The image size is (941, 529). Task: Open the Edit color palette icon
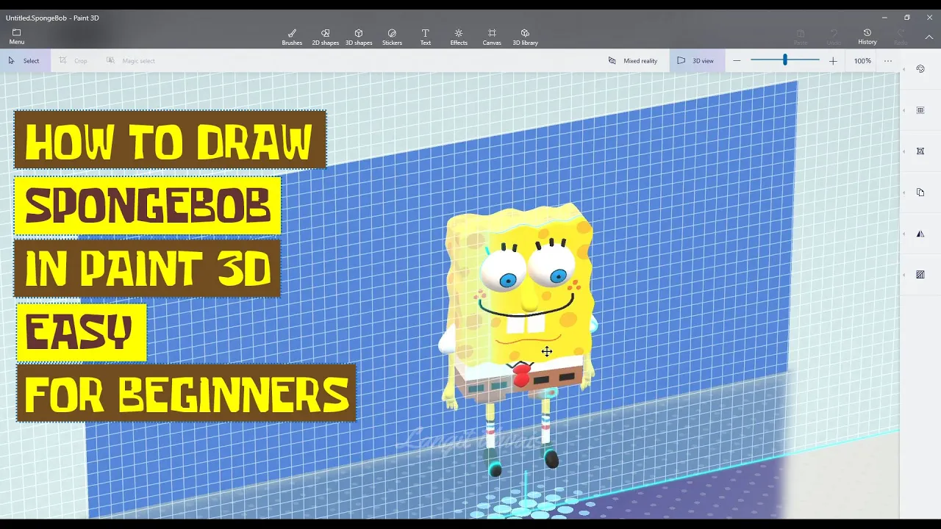920,69
